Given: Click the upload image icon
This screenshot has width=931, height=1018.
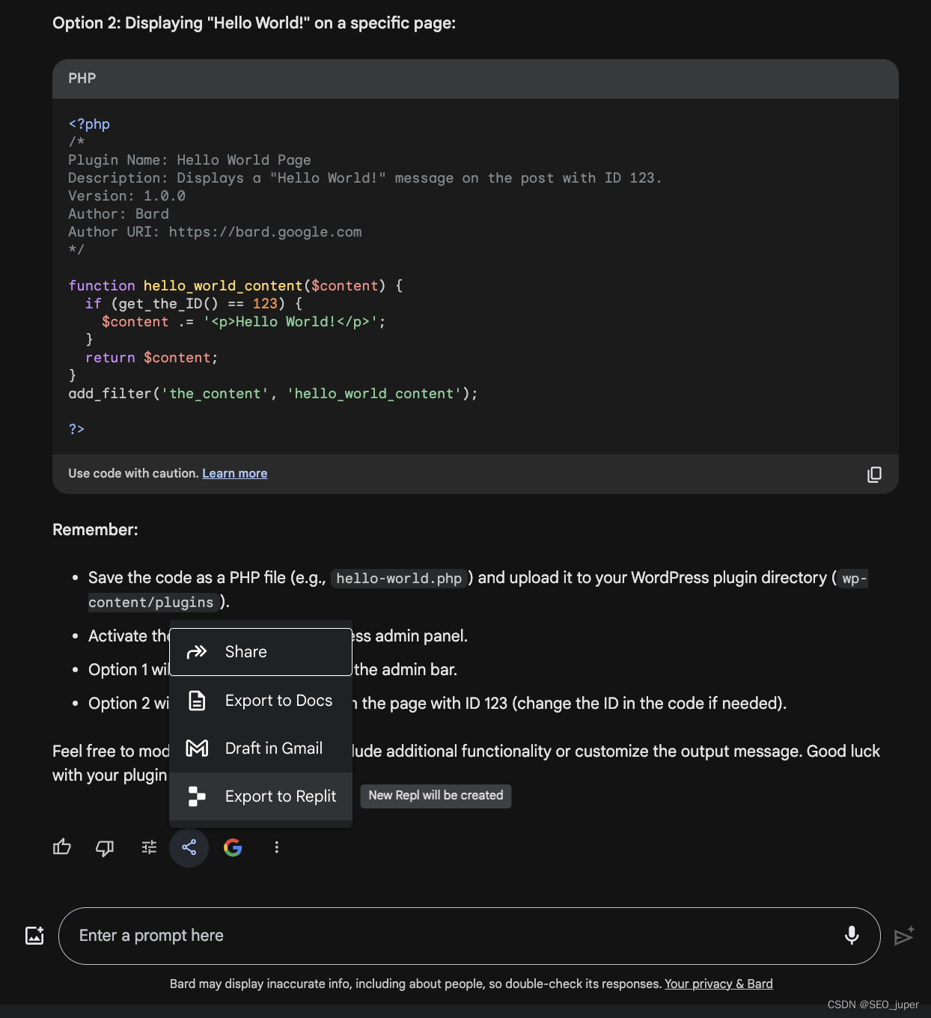Looking at the screenshot, I should [34, 936].
